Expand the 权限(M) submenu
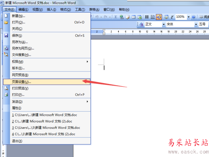Screen dimensions: 209x157 [51, 62]
